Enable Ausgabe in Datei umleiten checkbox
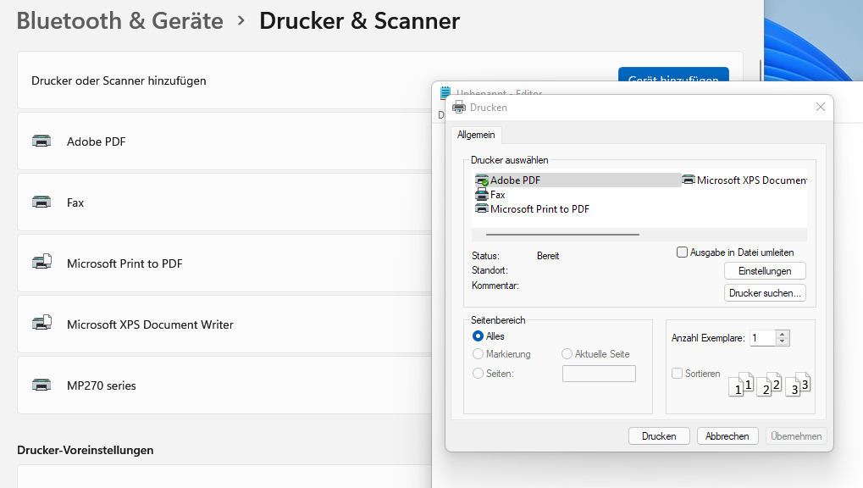Screen dimensions: 863x488 682,252
